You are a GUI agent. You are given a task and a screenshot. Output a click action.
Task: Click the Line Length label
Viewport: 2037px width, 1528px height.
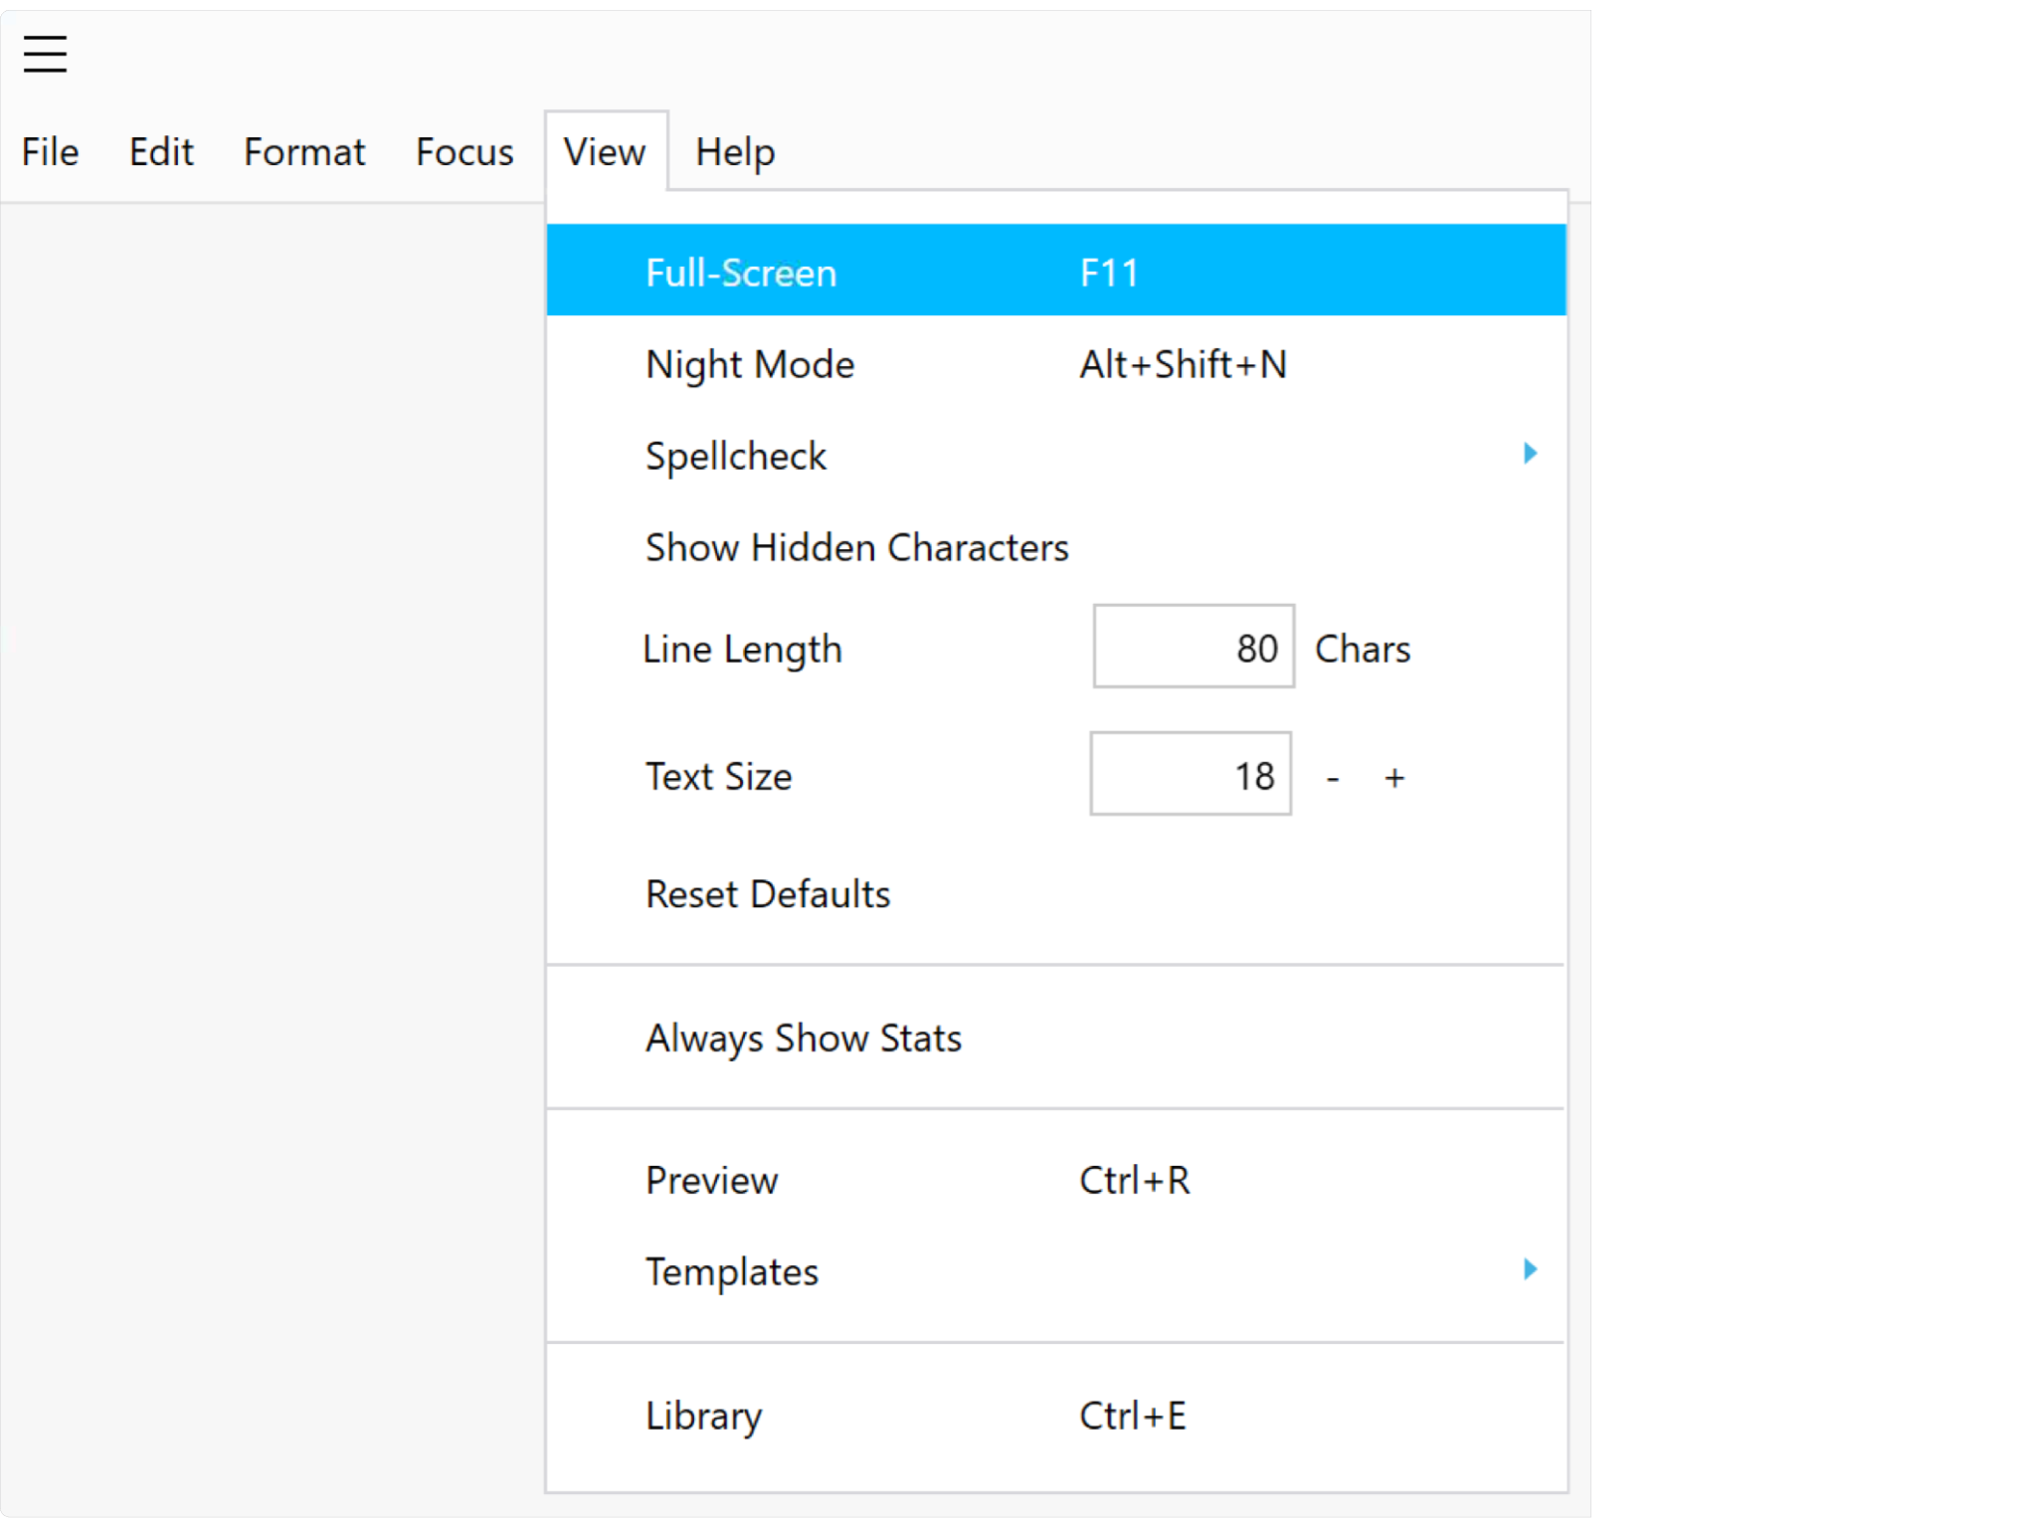(742, 650)
